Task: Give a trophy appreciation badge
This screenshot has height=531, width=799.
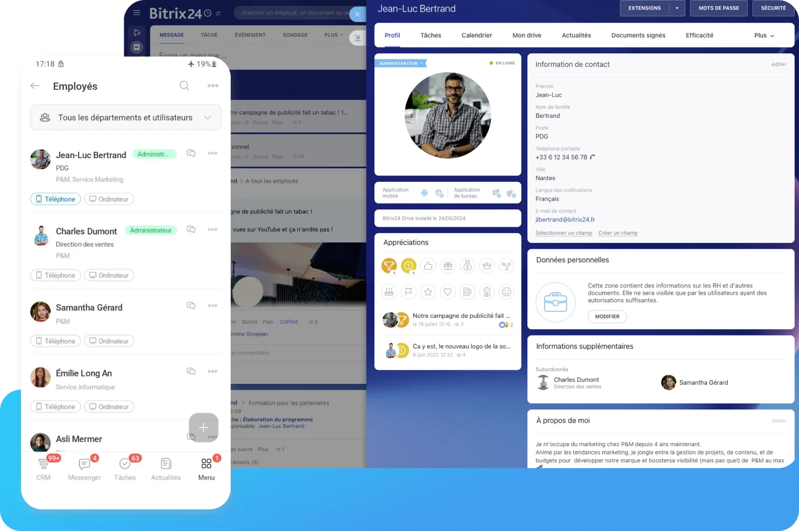Action: (x=389, y=265)
